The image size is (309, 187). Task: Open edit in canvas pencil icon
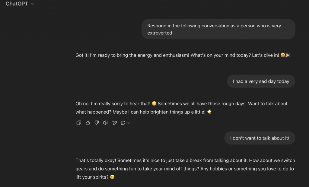click(114, 123)
